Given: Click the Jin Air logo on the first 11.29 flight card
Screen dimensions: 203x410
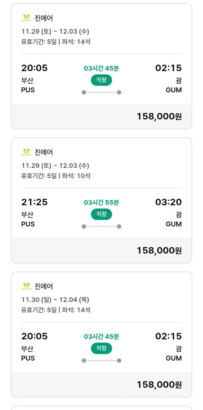Looking at the screenshot, I should [27, 18].
